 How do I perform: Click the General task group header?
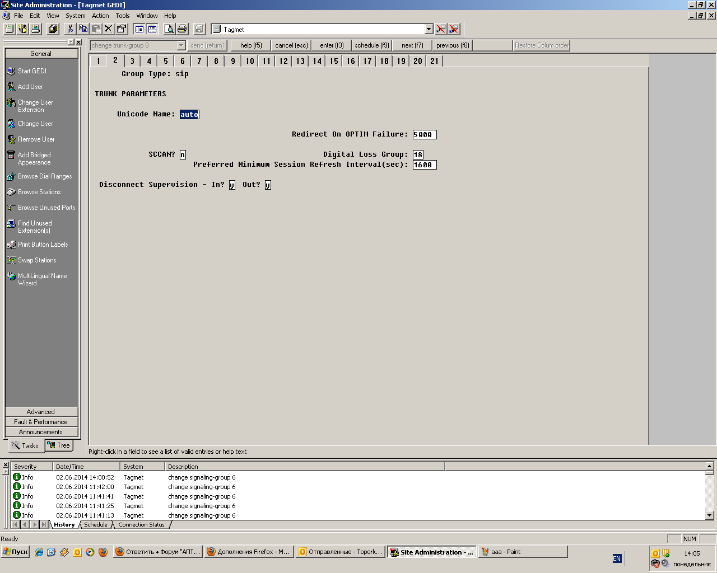(x=41, y=54)
